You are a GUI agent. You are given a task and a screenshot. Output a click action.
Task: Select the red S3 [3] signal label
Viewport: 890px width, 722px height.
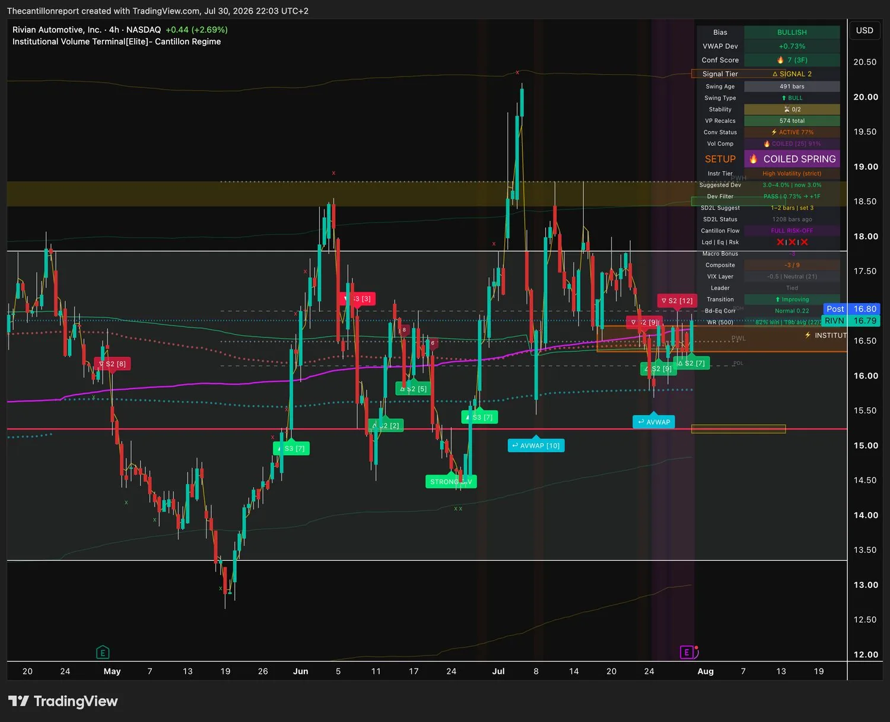[358, 298]
